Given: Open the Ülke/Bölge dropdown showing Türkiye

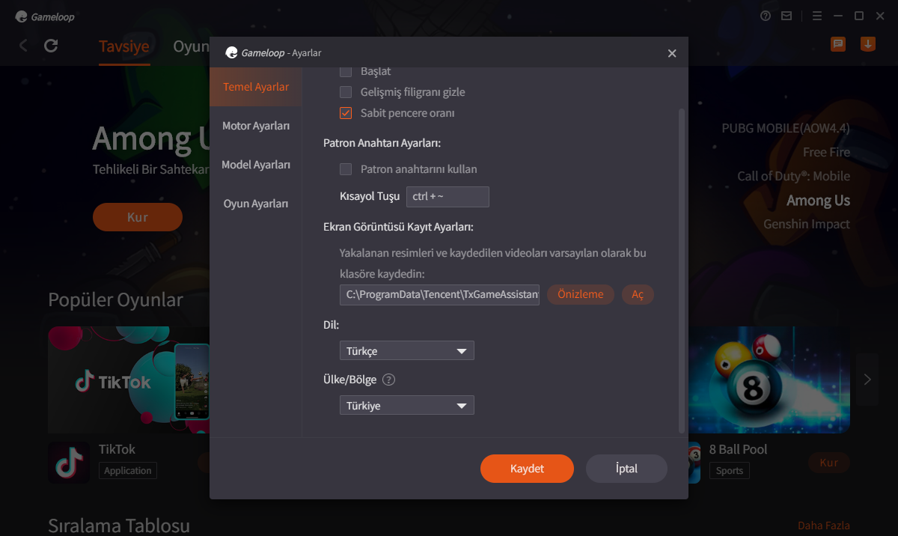Looking at the screenshot, I should pos(407,405).
